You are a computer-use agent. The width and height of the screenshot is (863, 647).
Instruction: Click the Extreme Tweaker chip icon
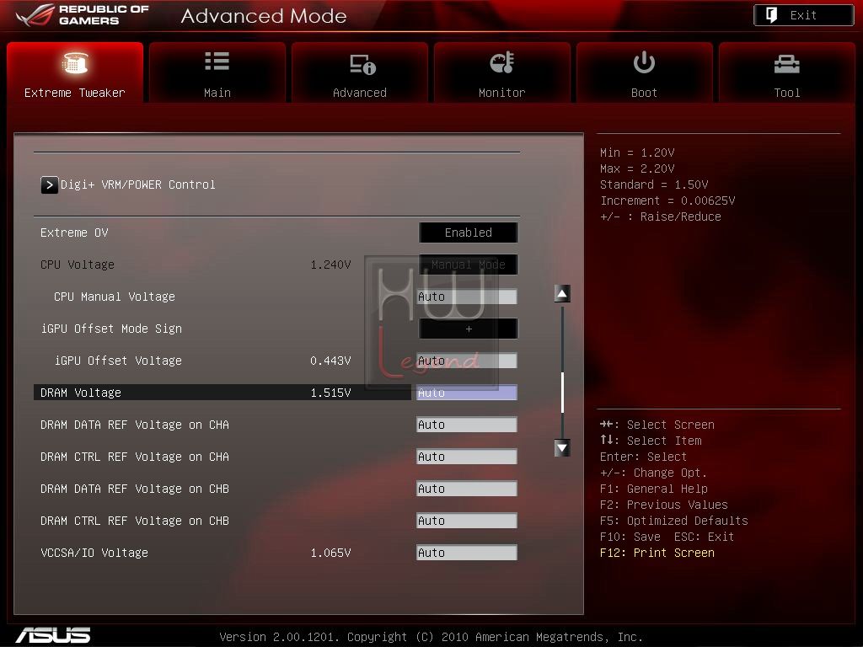pos(75,62)
